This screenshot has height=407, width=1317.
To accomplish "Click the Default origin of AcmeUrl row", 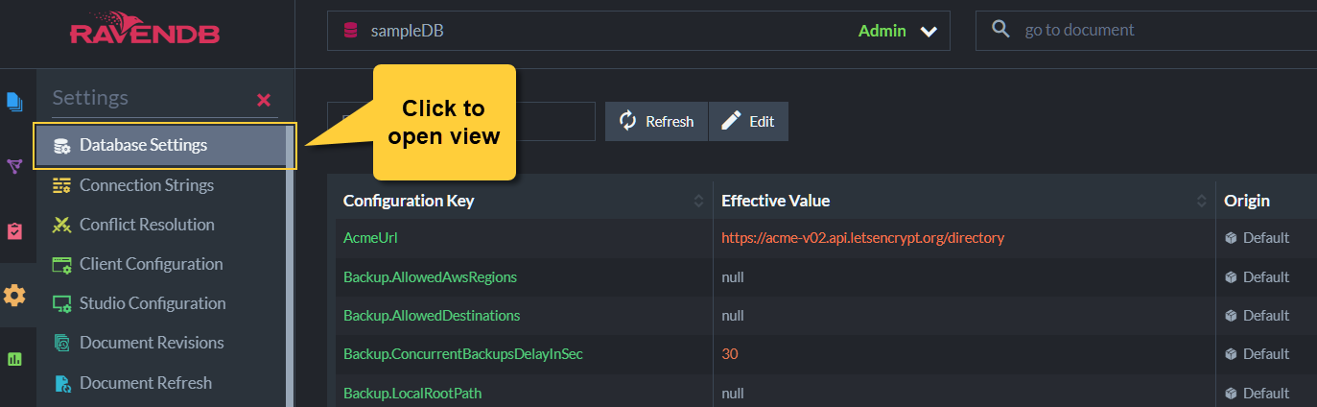I will click(1257, 238).
